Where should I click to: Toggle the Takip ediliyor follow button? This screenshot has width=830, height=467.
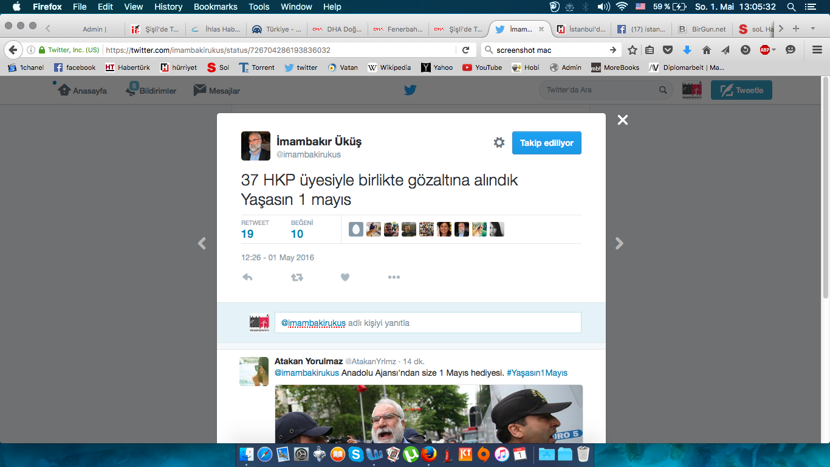546,143
